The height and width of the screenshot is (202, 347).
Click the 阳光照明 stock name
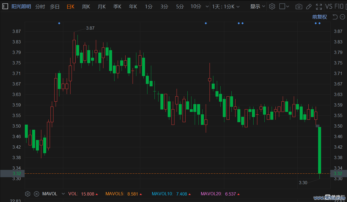point(21,6)
